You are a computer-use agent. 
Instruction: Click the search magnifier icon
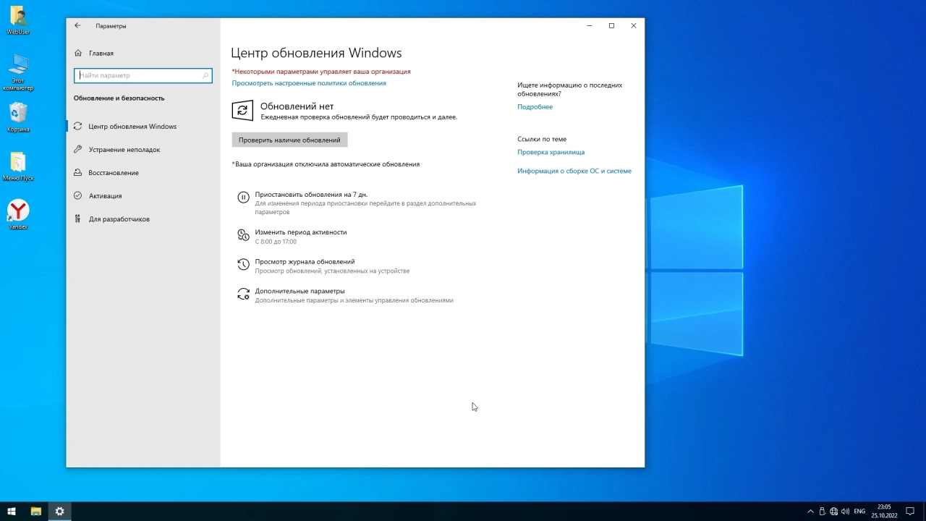click(x=205, y=75)
